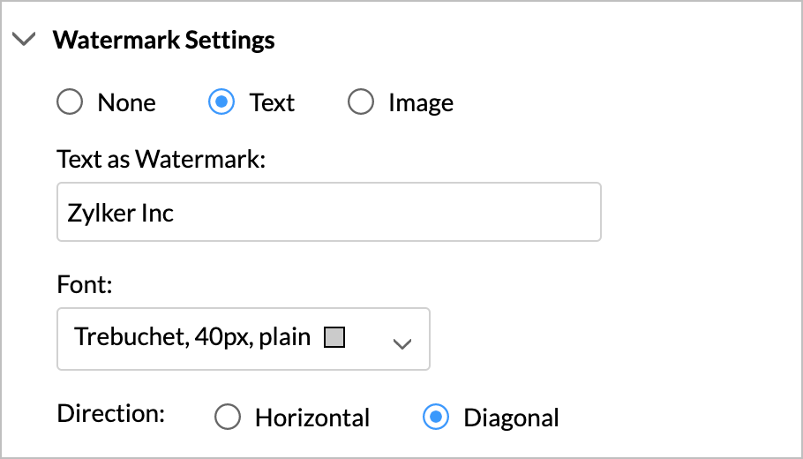Screen dimensions: 803x459
Task: Click the Text as Watermark label
Action: [x=161, y=160]
